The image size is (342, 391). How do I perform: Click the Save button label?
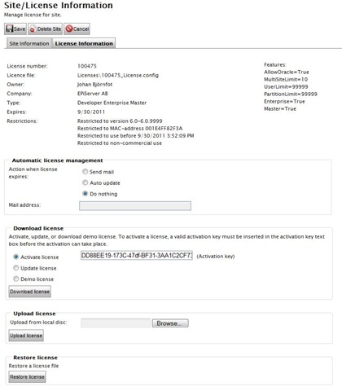[20, 29]
